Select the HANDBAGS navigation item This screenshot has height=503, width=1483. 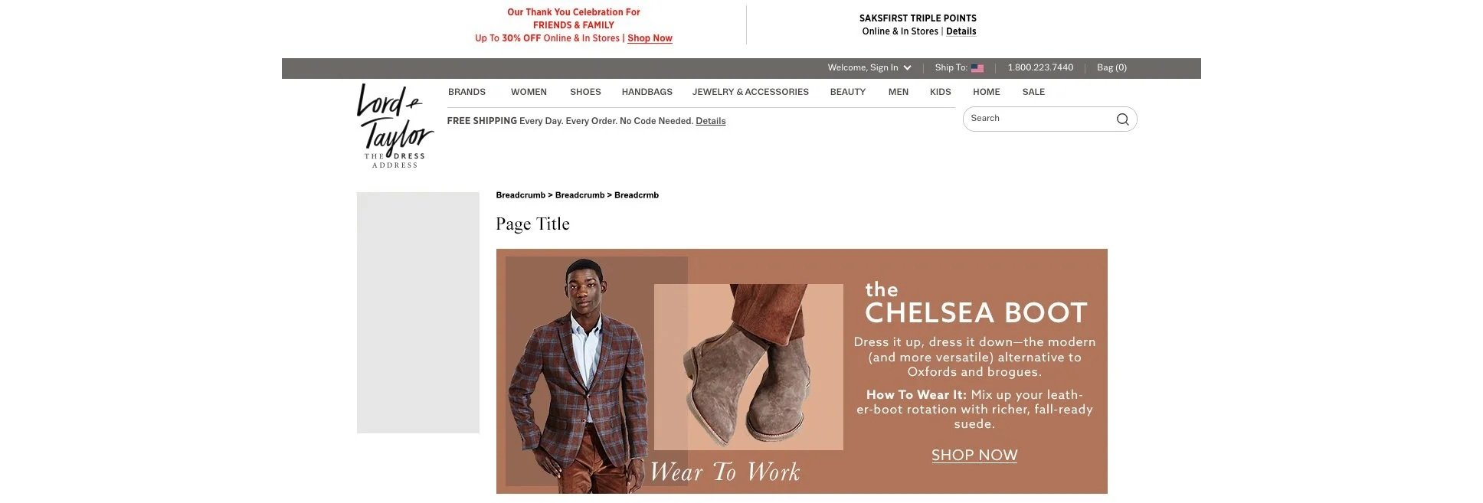pos(647,92)
